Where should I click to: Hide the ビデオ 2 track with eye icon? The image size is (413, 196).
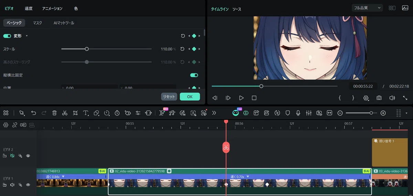(x=28, y=156)
